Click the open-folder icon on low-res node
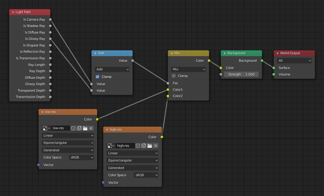 (x=85, y=128)
